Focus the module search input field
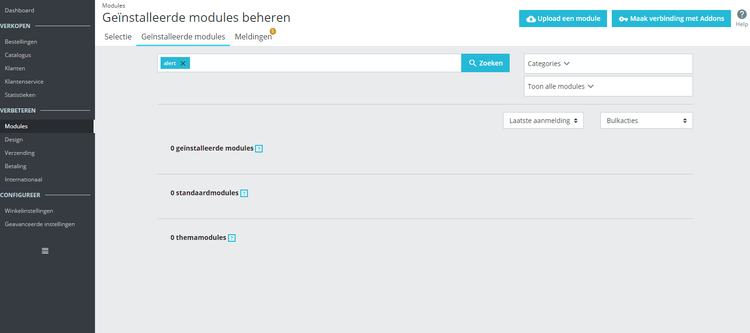 pyautogui.click(x=325, y=63)
